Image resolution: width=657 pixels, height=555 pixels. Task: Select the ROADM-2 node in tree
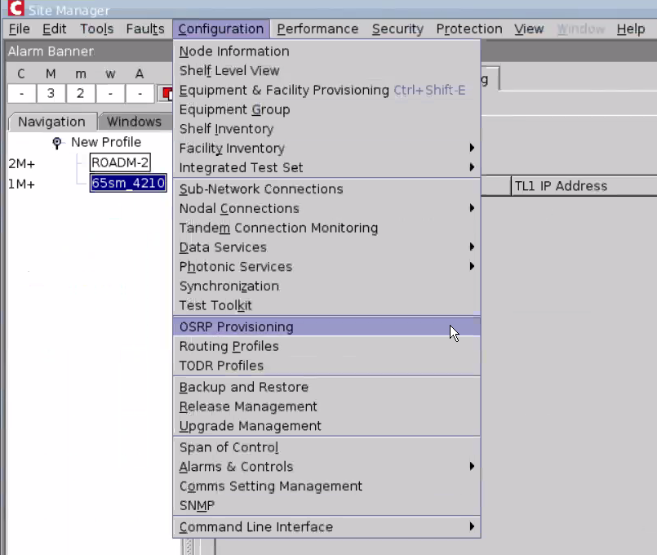pyautogui.click(x=120, y=162)
